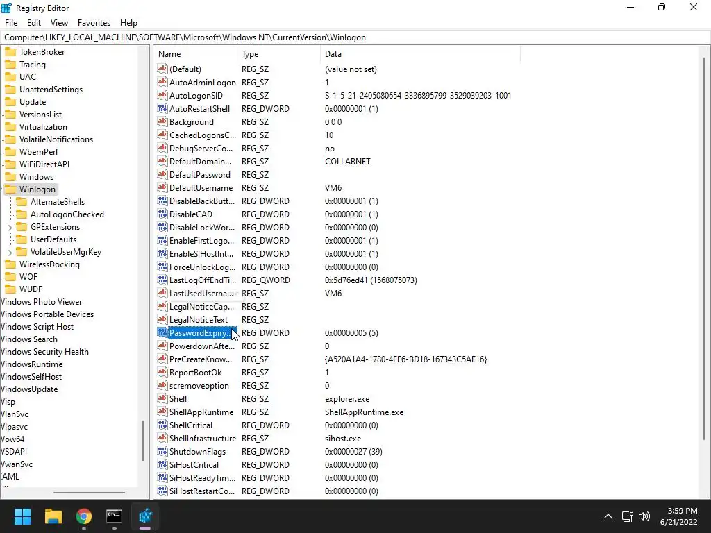Click the registry path address bar
The image size is (711, 533).
click(355, 37)
